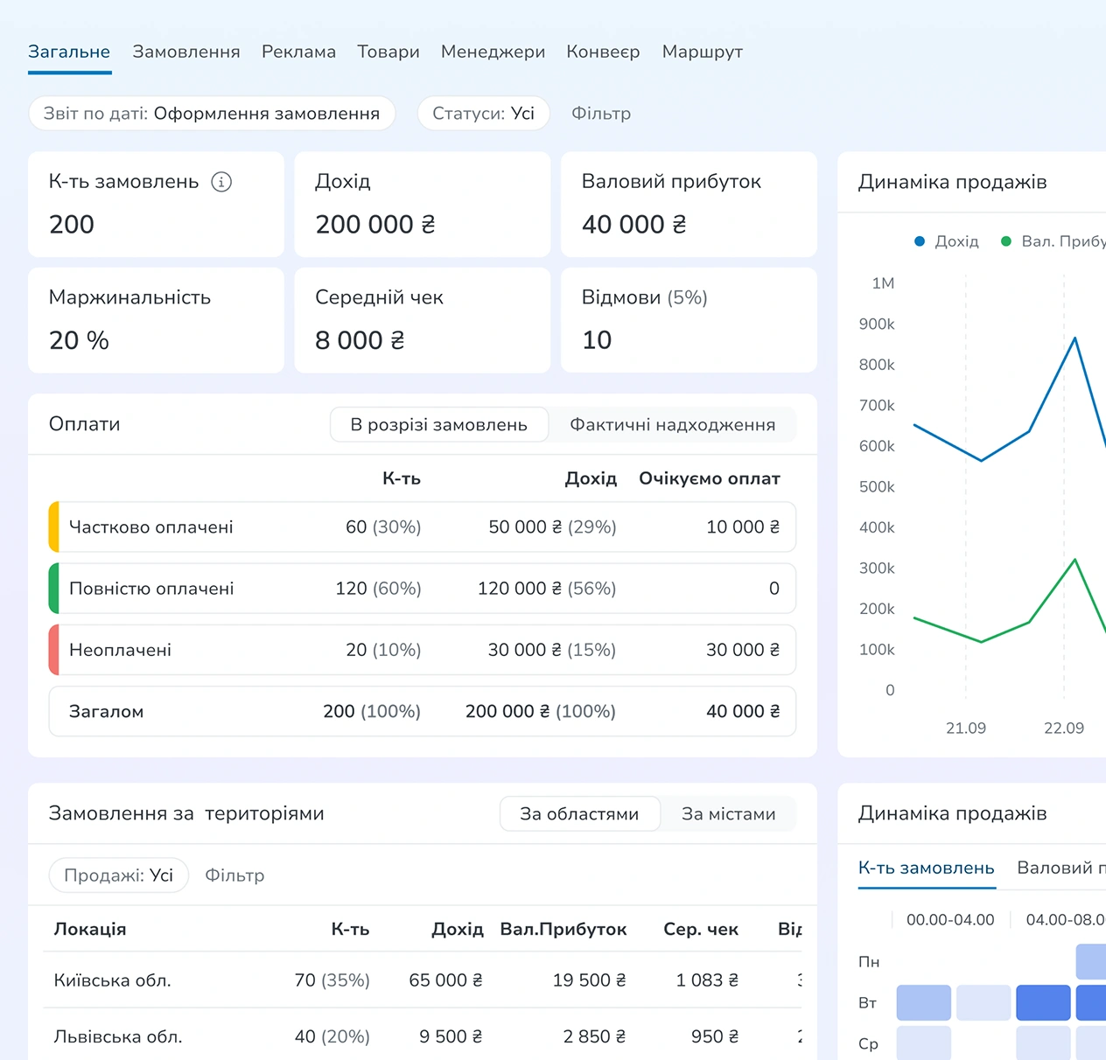Screen dimensions: 1106x1060
Task: Click the 21.09 date on the chart axis
Action: coord(966,729)
